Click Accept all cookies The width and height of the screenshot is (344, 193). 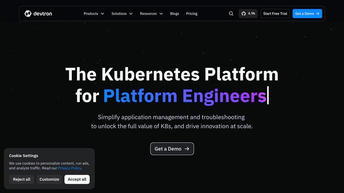[x=77, y=179]
